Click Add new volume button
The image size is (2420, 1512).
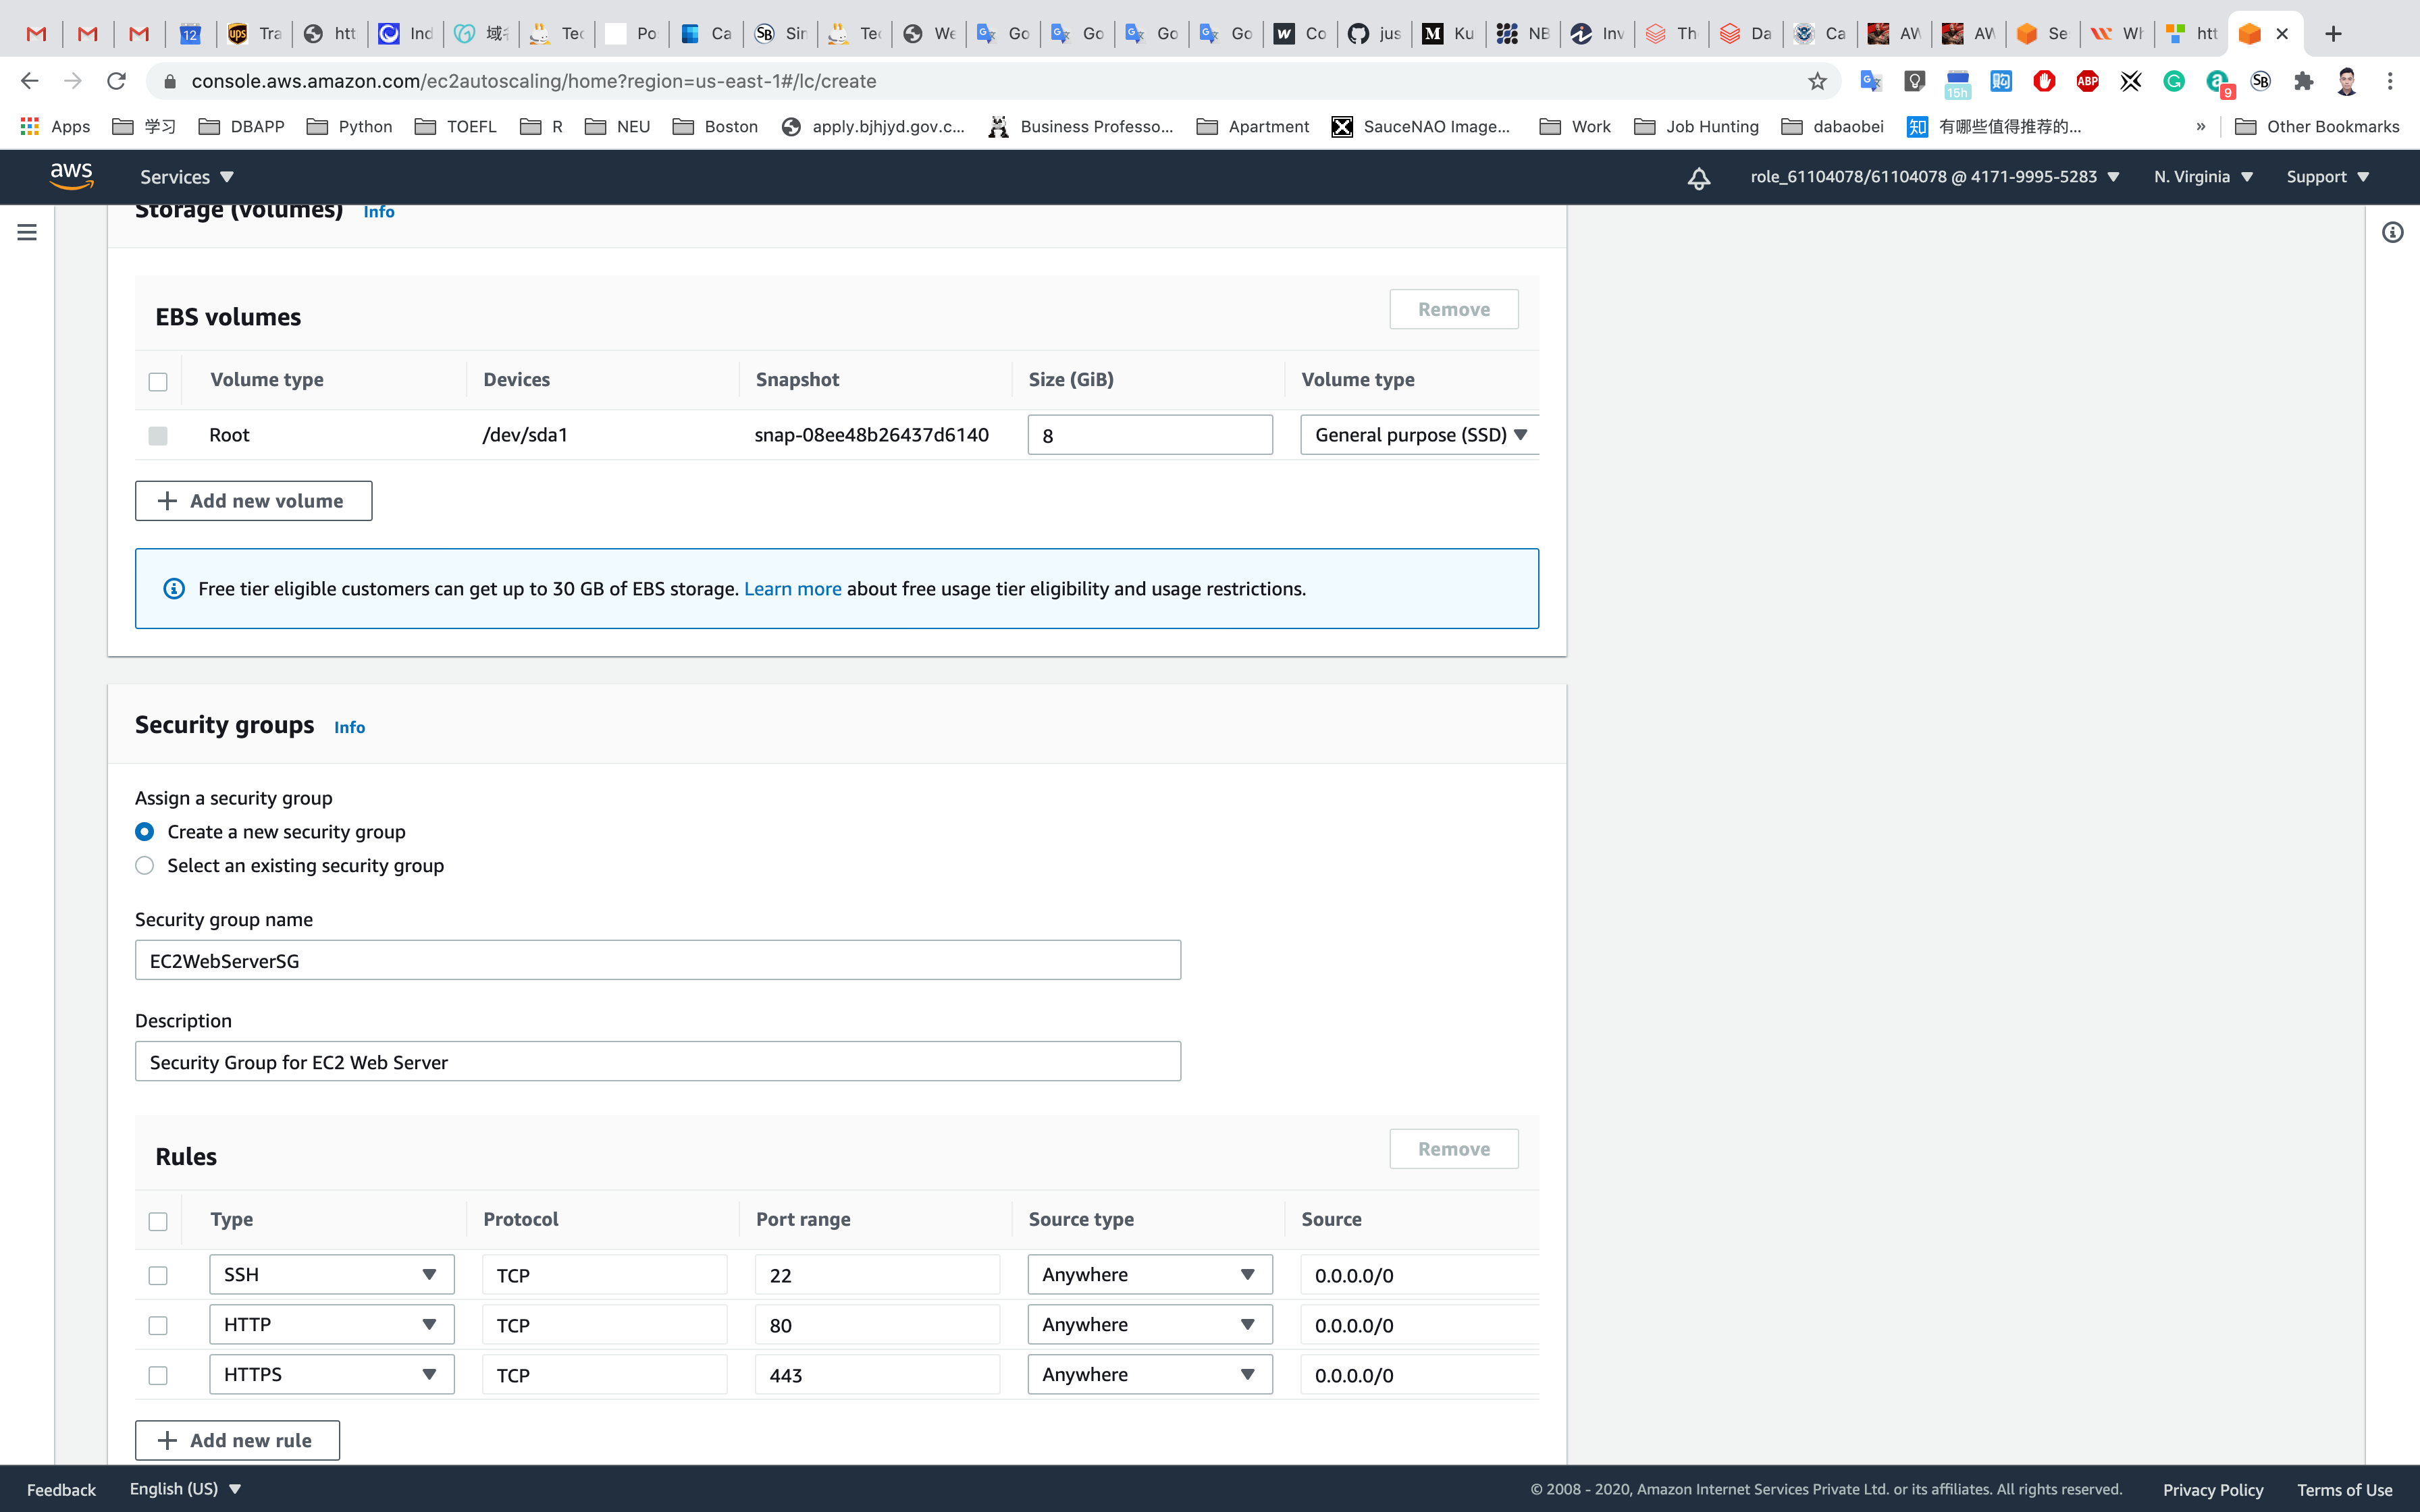253,501
